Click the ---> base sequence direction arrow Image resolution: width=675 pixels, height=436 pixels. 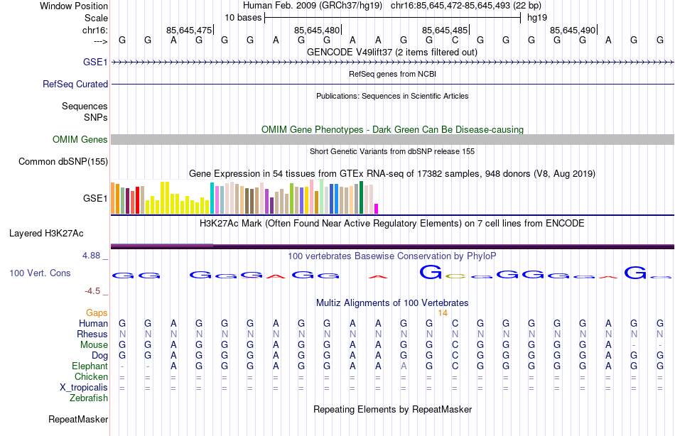click(100, 41)
